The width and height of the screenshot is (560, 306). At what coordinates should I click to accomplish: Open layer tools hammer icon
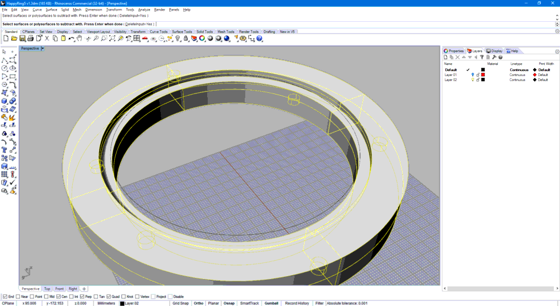point(494,57)
